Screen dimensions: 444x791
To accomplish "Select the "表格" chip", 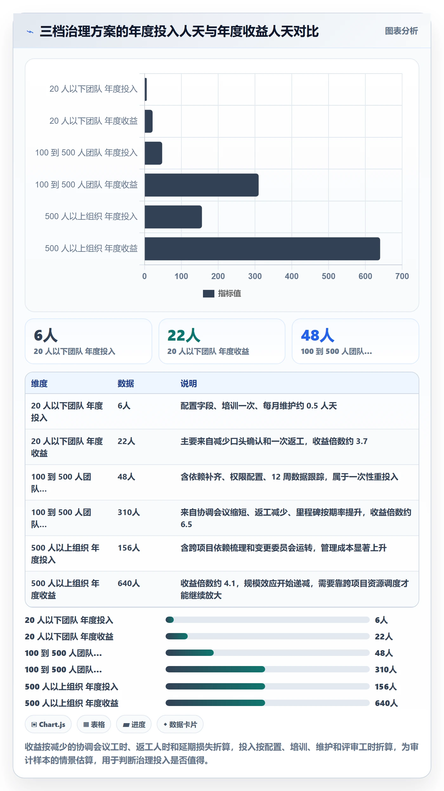I will click(x=94, y=724).
